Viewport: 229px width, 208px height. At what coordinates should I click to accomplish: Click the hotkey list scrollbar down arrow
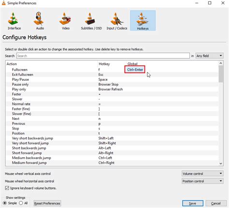pos(221,163)
